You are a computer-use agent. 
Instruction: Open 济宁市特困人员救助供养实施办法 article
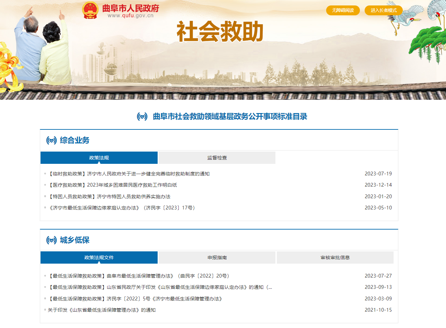coord(109,197)
